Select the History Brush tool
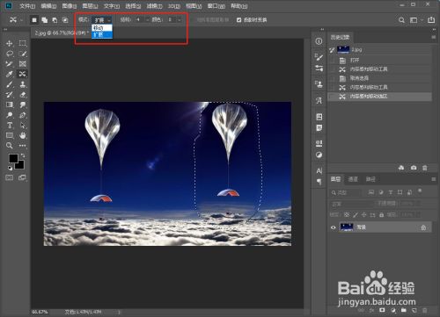This screenshot has height=317, width=440. point(10,95)
